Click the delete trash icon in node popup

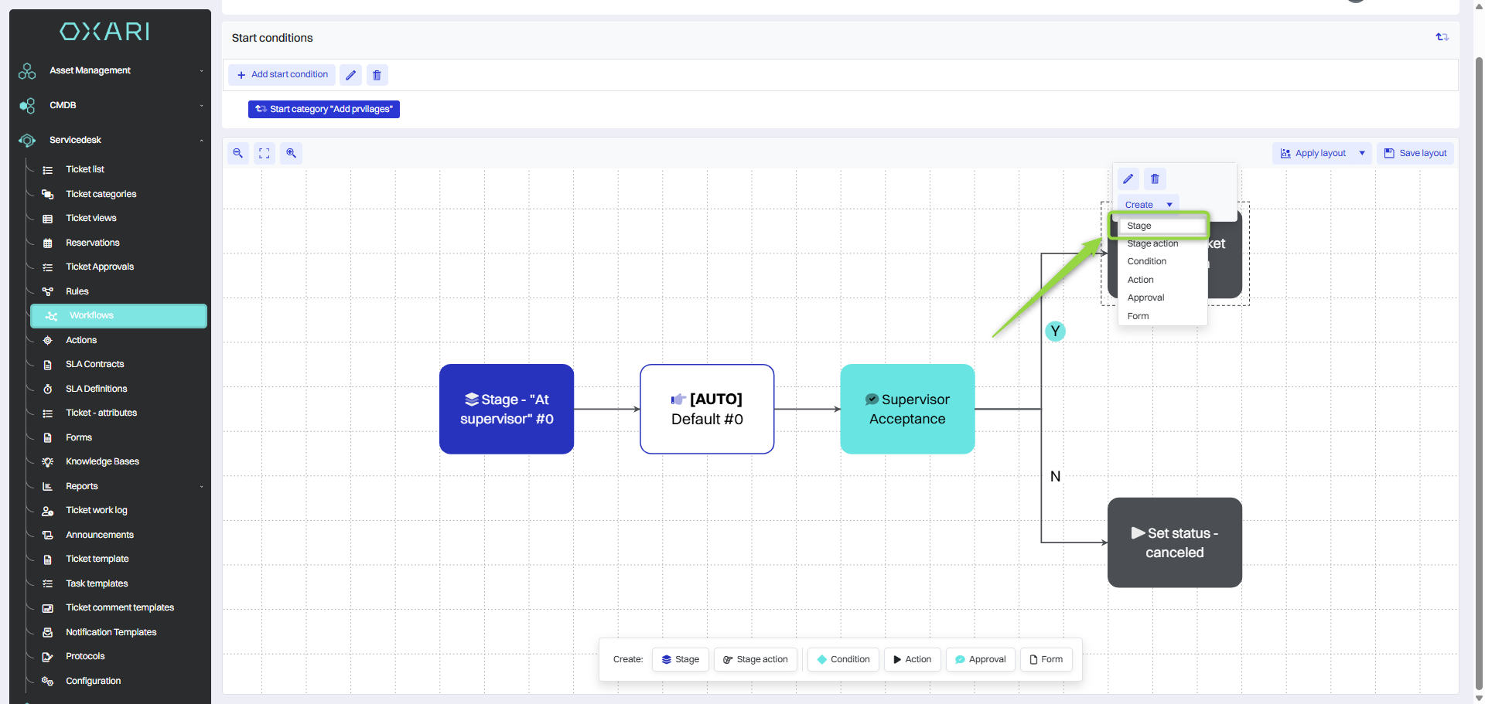(1155, 179)
